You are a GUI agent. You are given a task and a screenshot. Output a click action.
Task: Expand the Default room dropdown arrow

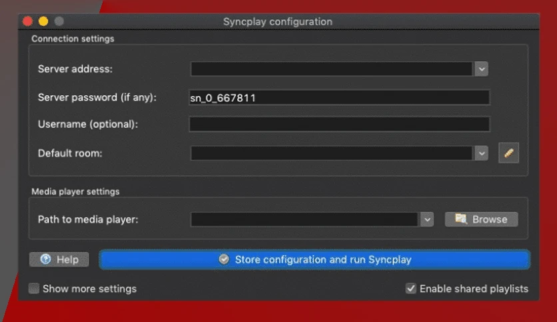tap(482, 153)
